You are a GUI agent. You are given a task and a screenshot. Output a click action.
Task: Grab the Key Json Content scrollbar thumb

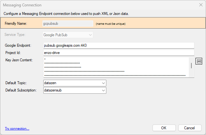(191, 65)
